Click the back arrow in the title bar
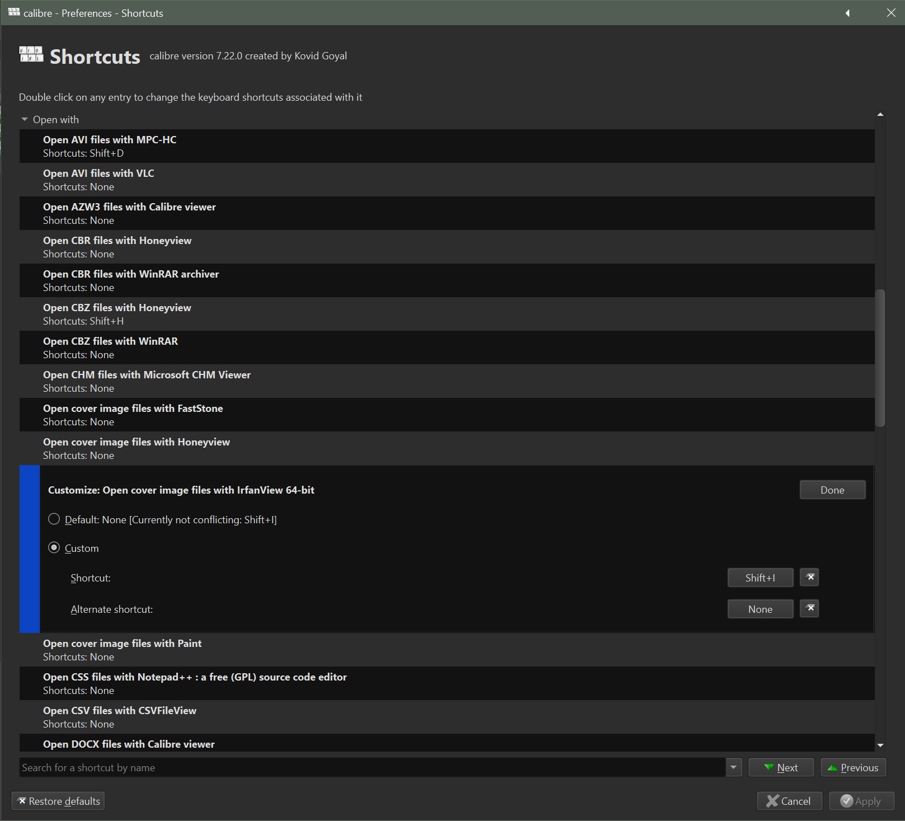Viewport: 905px width, 821px height. pos(847,13)
